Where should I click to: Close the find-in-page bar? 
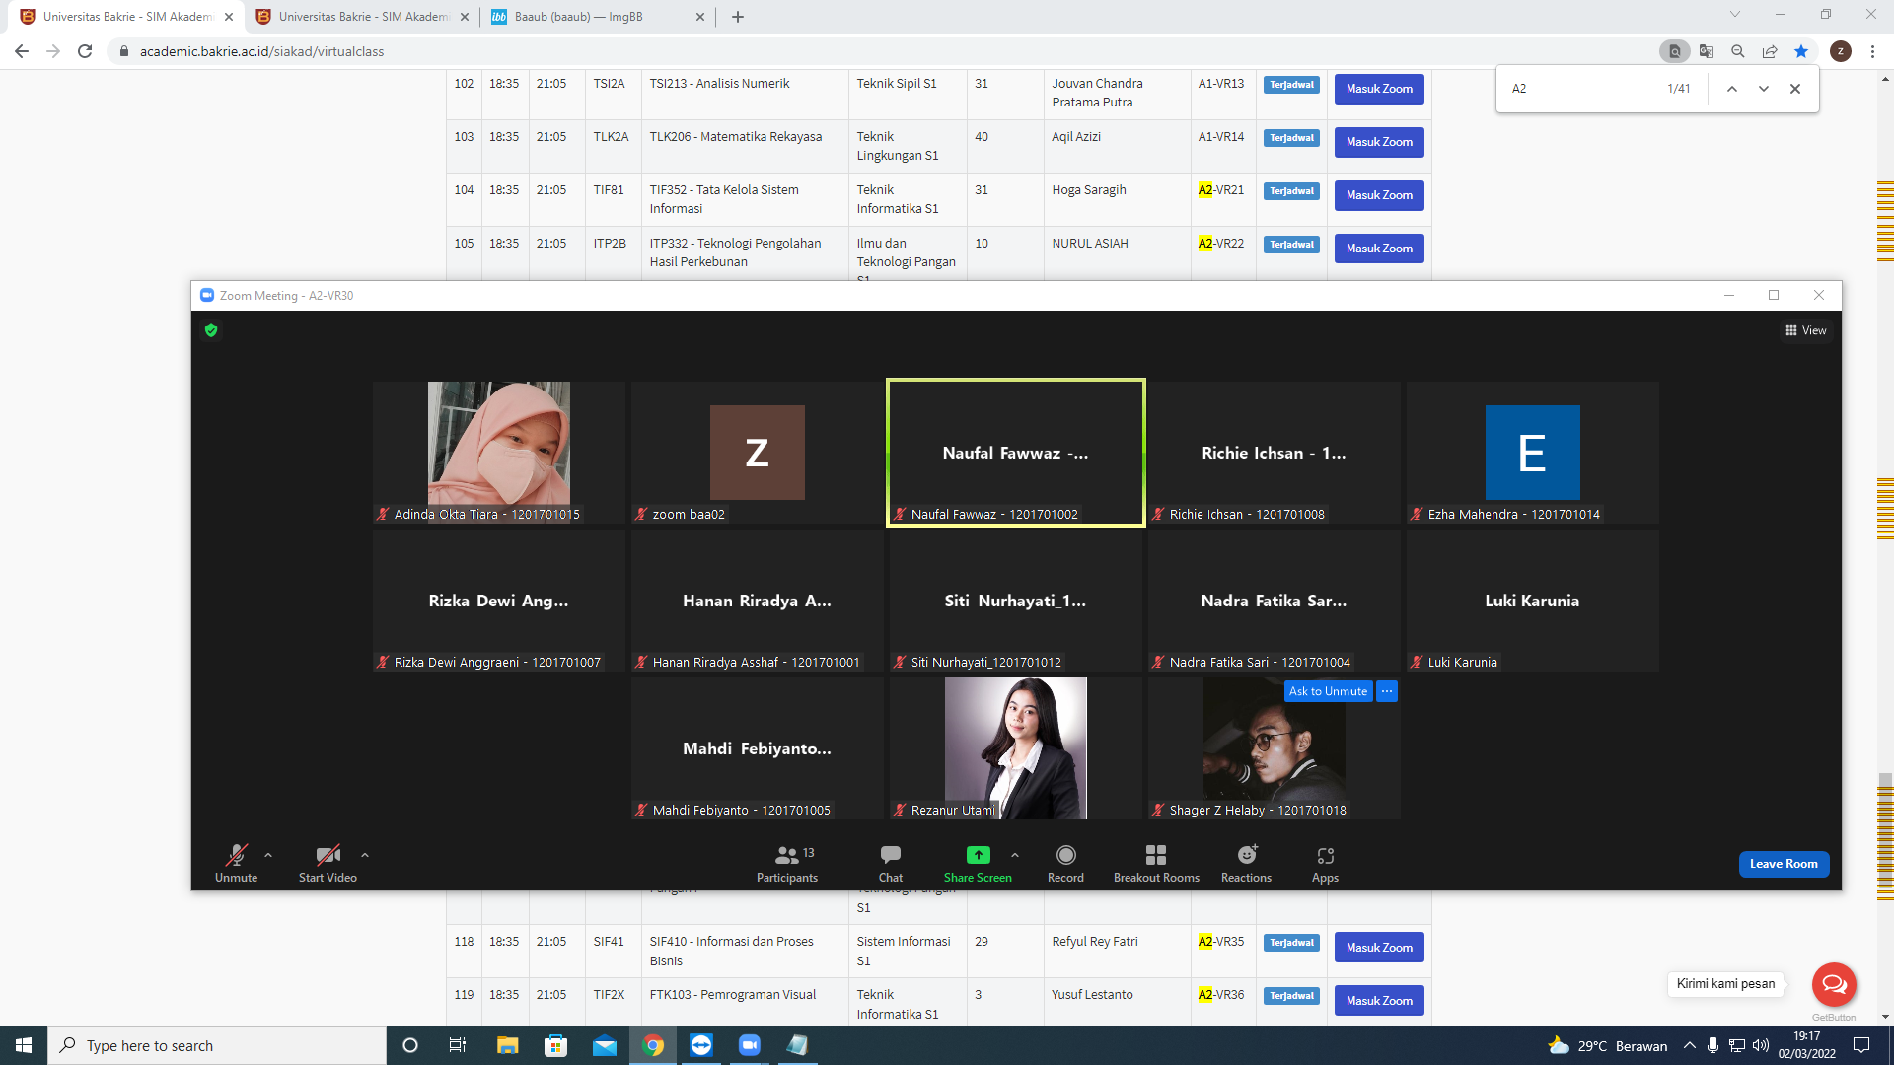tap(1795, 89)
